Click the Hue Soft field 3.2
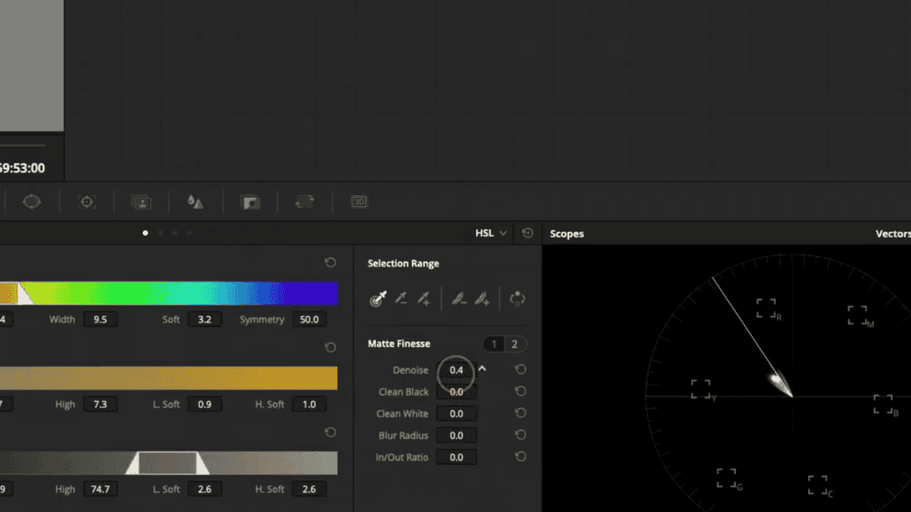This screenshot has width=911, height=512. 204,320
